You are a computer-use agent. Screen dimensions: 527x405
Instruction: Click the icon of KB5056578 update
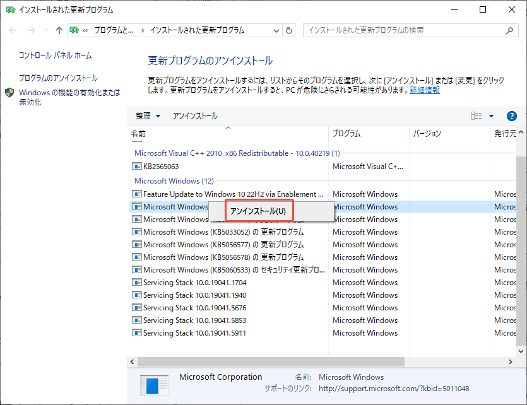[137, 257]
